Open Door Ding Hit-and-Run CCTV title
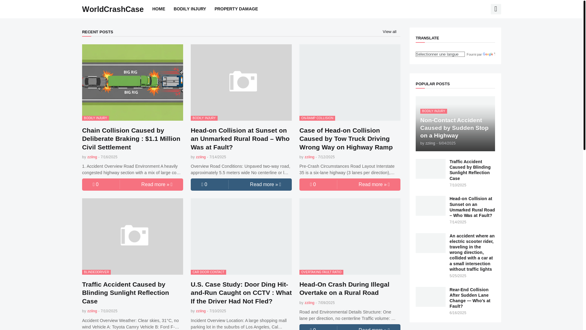The height and width of the screenshot is (330, 586). click(x=241, y=293)
